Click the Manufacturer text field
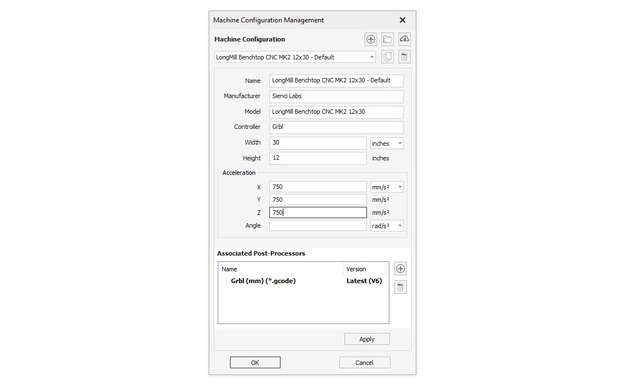The height and width of the screenshot is (384, 634). 336,96
